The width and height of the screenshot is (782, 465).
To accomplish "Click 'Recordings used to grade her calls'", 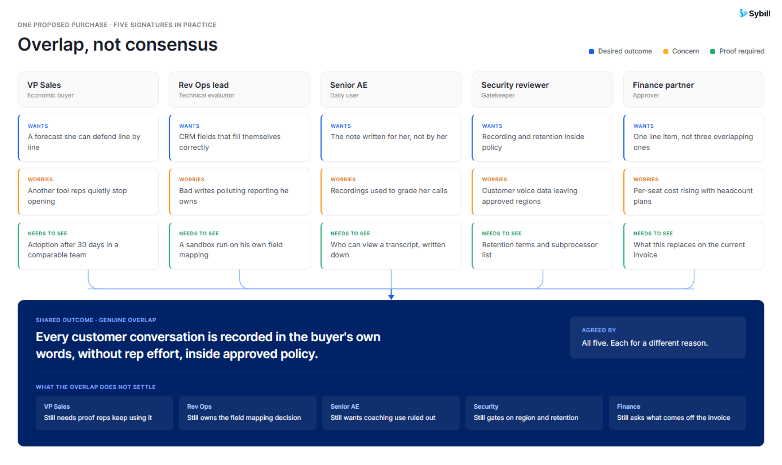I will coord(389,191).
